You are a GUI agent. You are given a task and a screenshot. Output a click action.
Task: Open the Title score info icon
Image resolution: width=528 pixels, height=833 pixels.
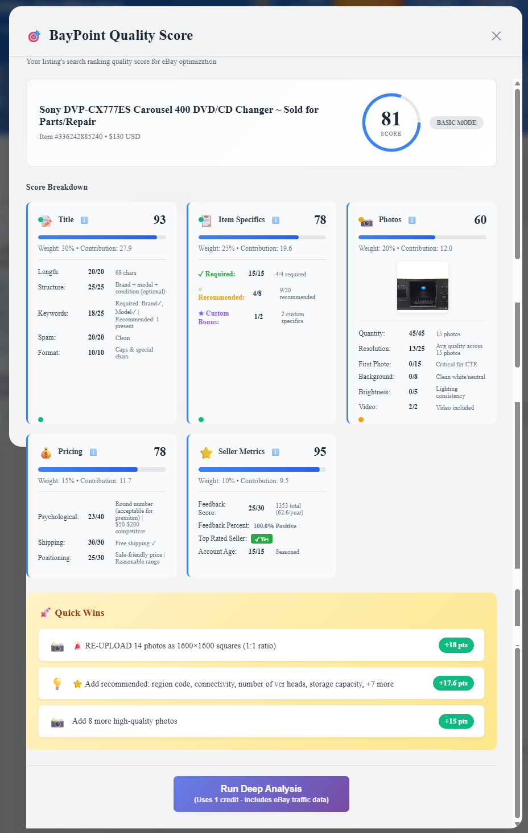pos(84,220)
